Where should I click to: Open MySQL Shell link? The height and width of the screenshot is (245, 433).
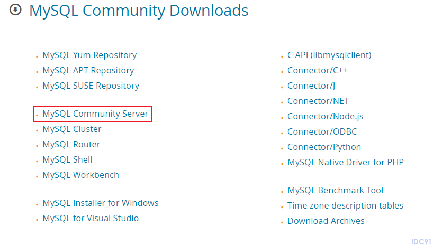click(67, 159)
